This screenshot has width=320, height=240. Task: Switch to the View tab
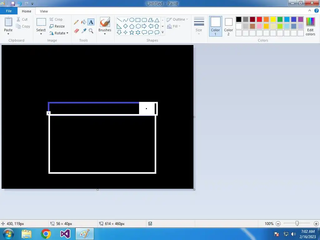click(44, 11)
